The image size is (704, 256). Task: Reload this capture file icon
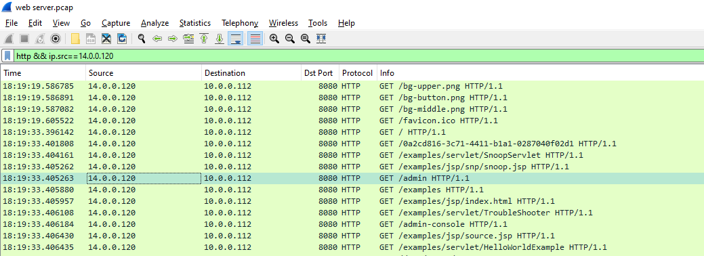(x=122, y=39)
